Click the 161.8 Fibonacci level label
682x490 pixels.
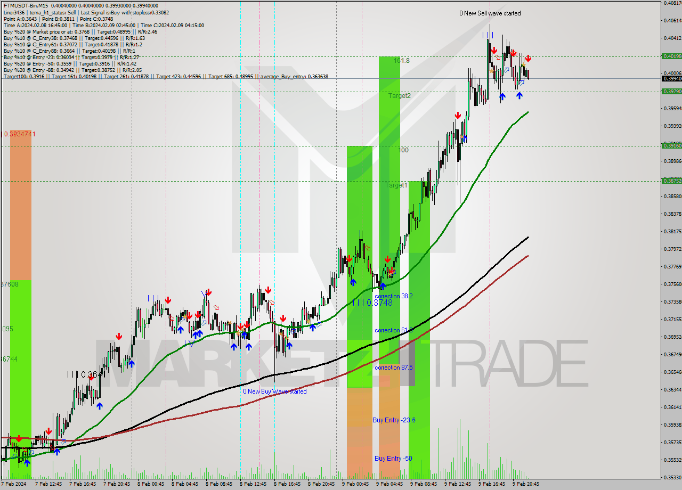(402, 61)
